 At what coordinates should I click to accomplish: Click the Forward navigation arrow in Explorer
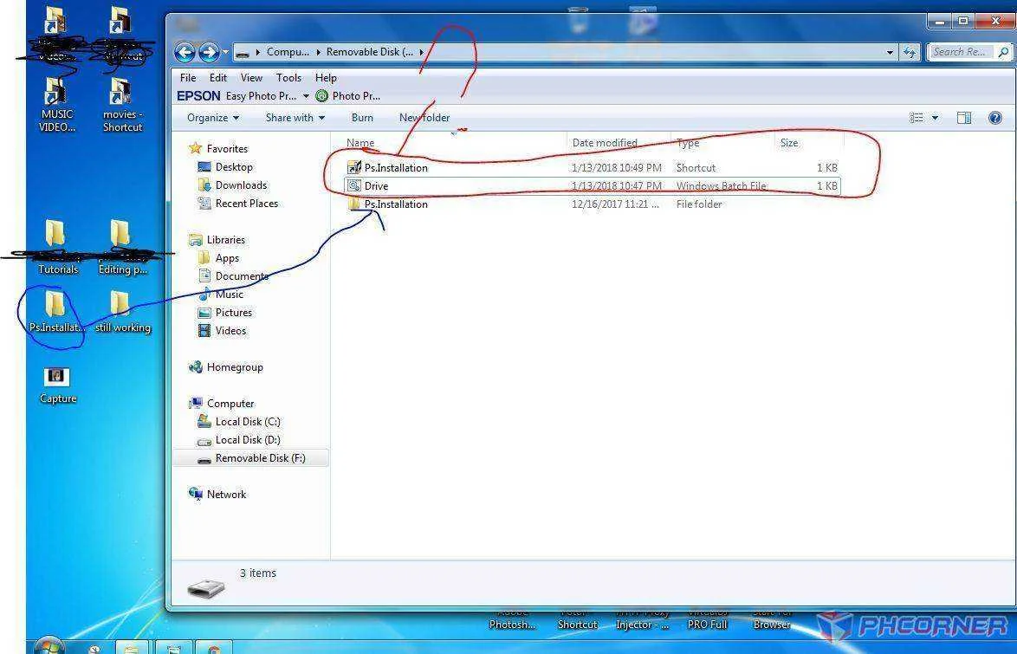tap(208, 52)
